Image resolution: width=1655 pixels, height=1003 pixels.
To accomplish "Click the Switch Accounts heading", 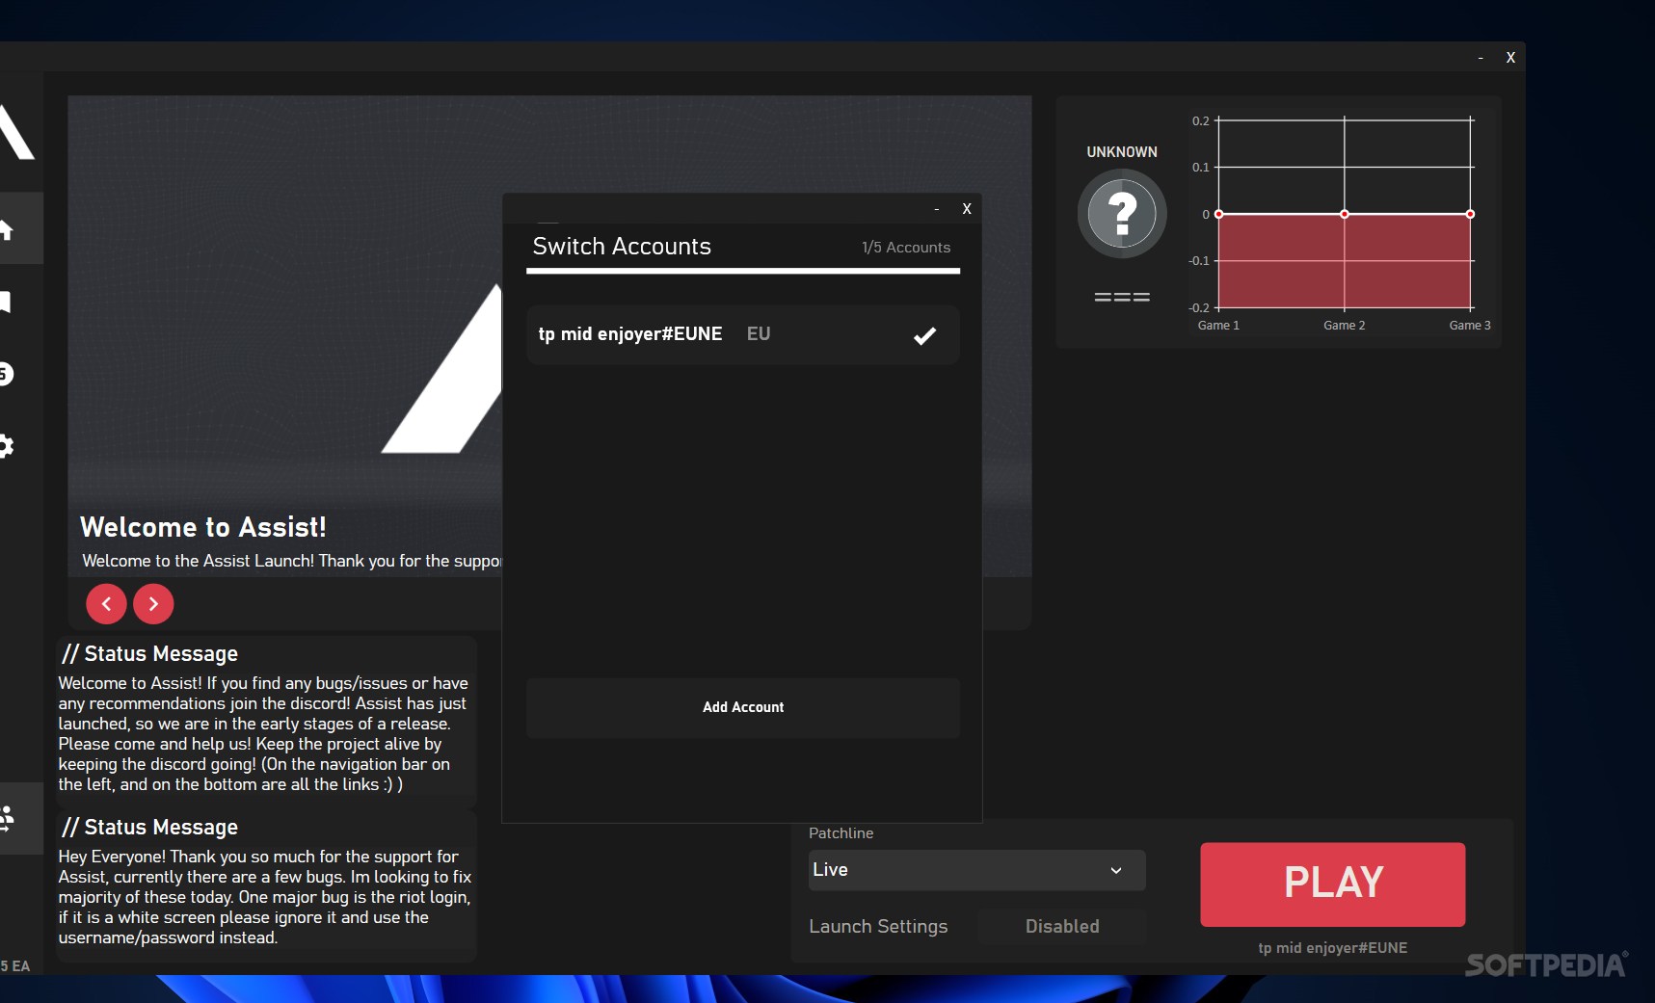I will (x=622, y=247).
